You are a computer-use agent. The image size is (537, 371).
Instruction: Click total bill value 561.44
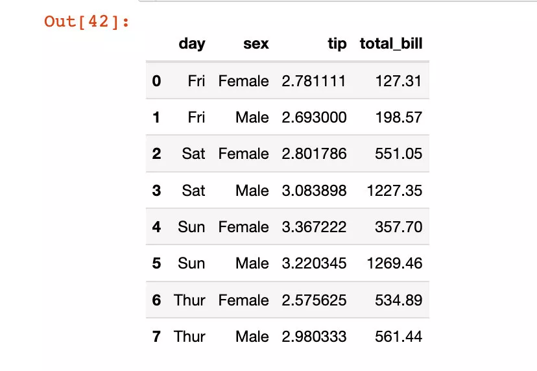point(399,337)
